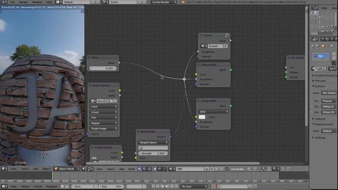Collapse the Normal Map node
Screen dimensions: 338x190
point(138,131)
